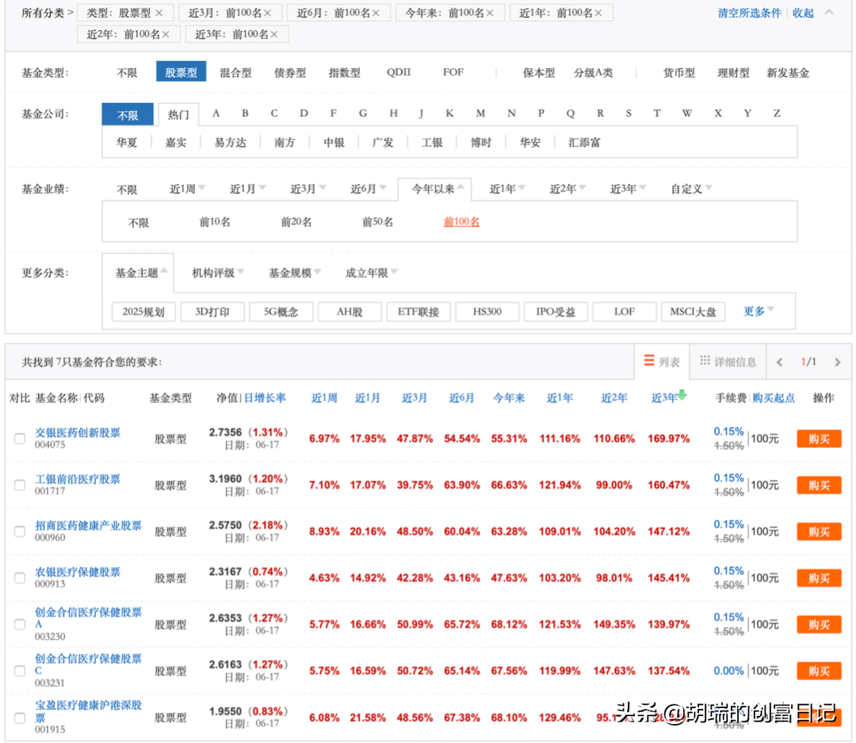This screenshot has width=856, height=743.
Task: Tick the checkbox for 招商医药健康产业股票
Action: (20, 531)
